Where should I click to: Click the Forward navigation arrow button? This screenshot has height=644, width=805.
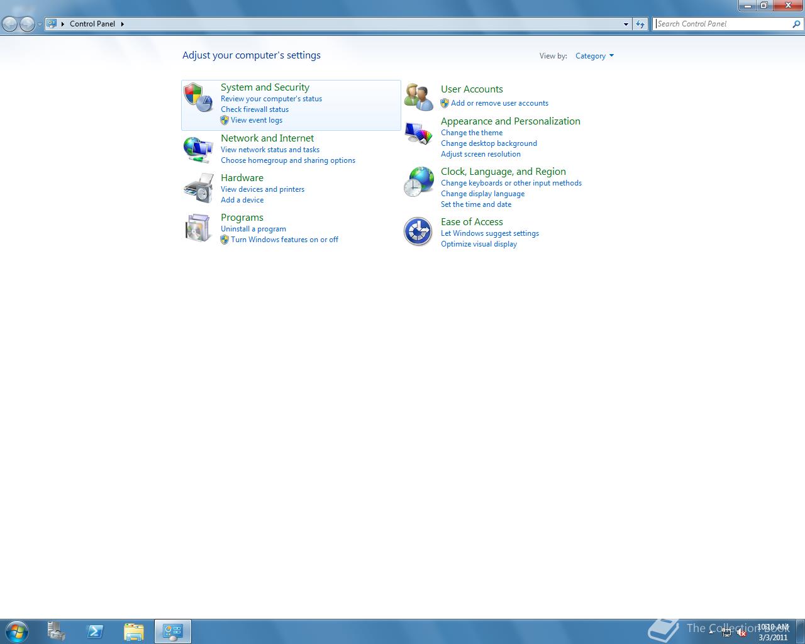pos(27,24)
